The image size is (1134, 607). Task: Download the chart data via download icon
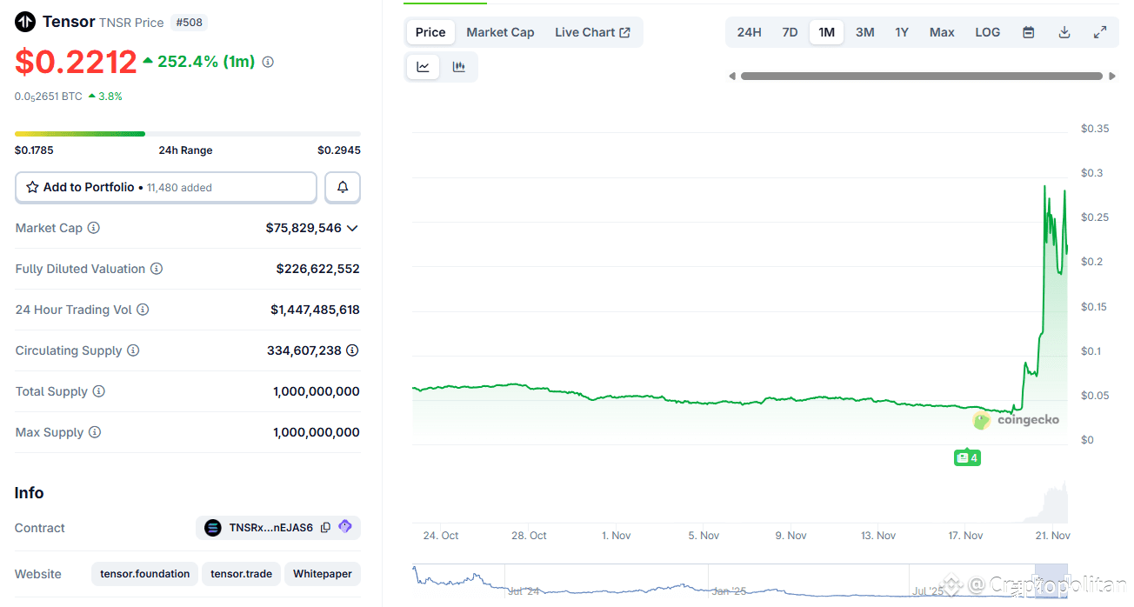tap(1064, 31)
